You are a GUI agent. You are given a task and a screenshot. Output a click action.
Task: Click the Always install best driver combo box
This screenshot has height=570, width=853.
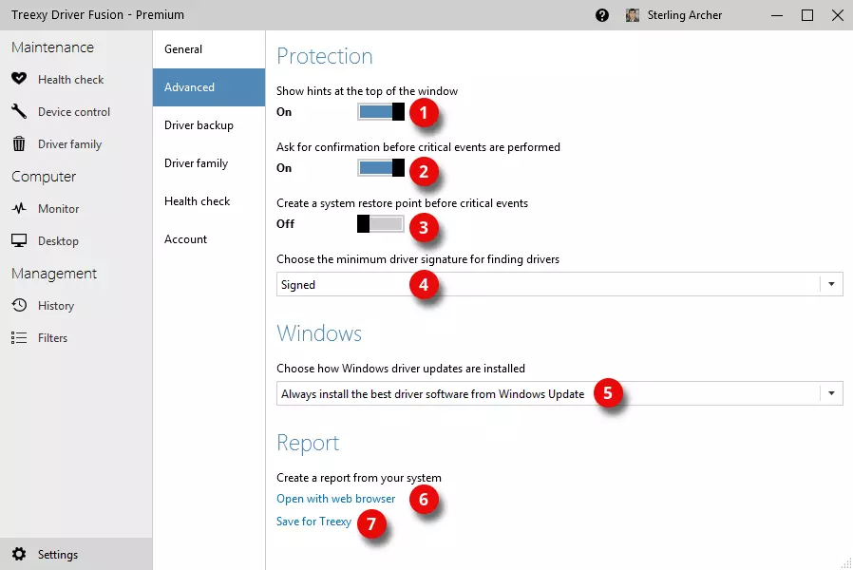point(559,394)
